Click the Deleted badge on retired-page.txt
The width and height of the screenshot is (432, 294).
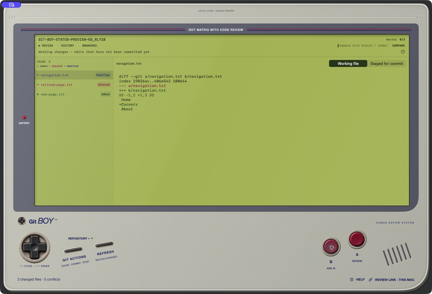(104, 85)
